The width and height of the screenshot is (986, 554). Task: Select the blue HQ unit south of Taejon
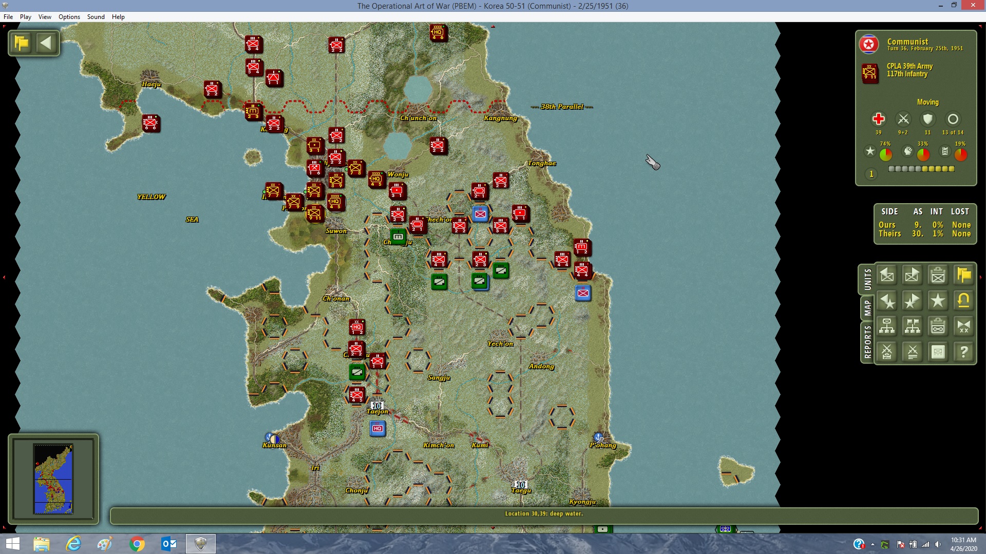click(377, 428)
